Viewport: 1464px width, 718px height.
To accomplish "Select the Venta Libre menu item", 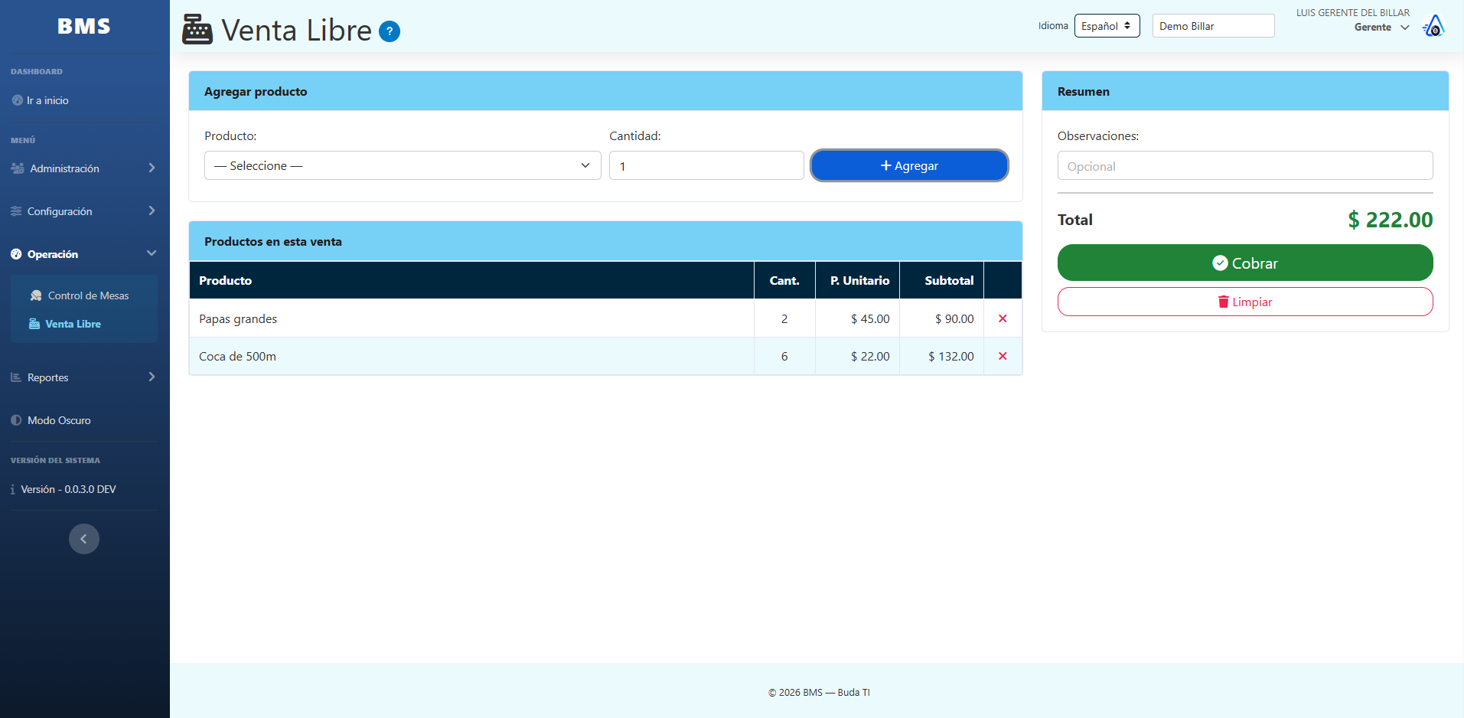I will (65, 324).
